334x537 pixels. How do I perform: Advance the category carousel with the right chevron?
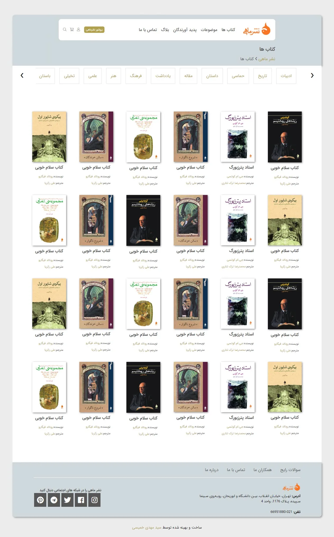click(x=312, y=76)
